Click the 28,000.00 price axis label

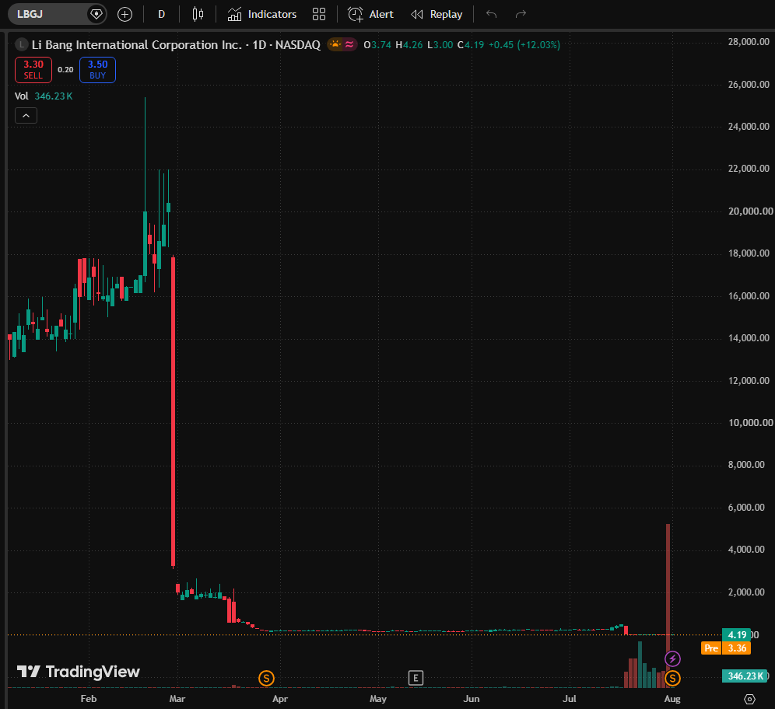(749, 42)
